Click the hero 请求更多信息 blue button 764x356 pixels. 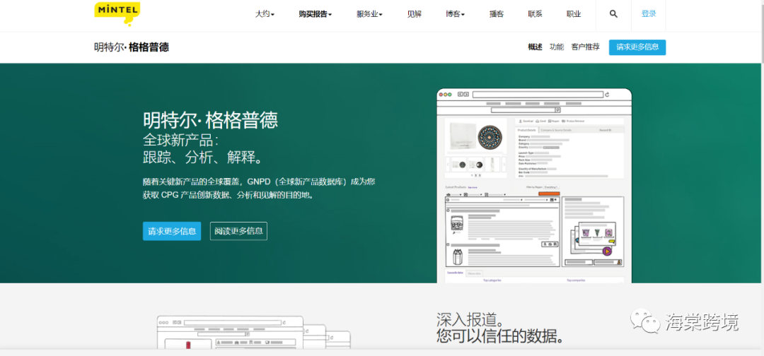(171, 231)
